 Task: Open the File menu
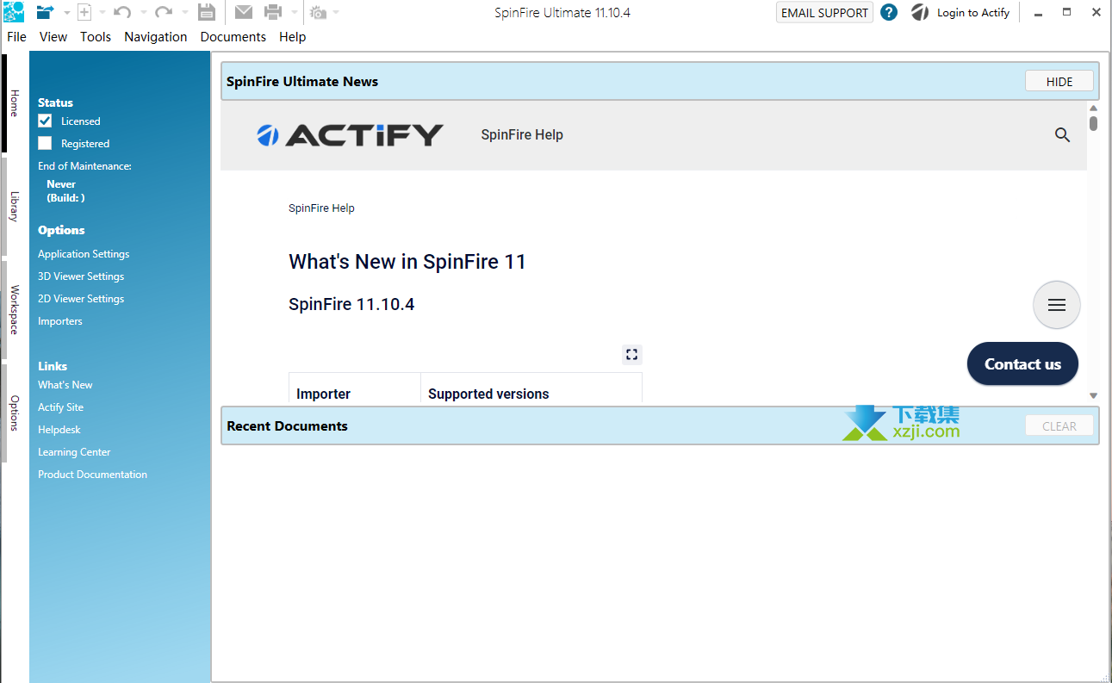click(x=16, y=36)
